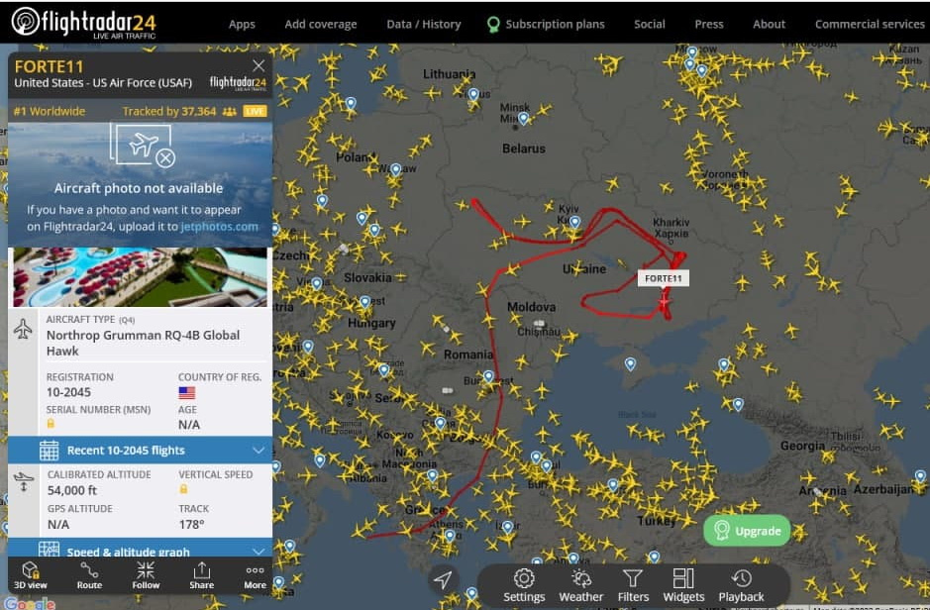
Task: Share this flight
Action: (202, 575)
